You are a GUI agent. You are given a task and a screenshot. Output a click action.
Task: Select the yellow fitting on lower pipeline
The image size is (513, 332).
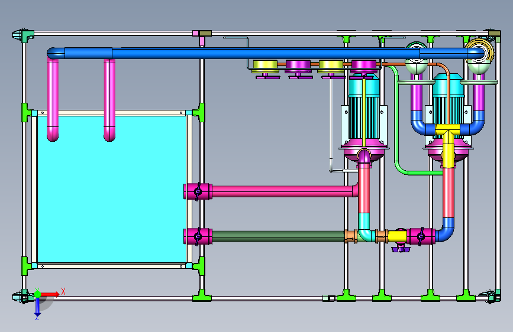pyautogui.click(x=397, y=236)
